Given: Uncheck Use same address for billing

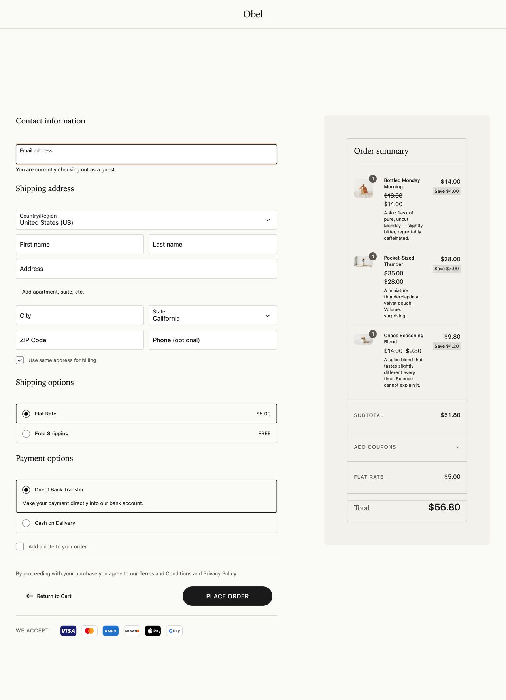Looking at the screenshot, I should tap(20, 360).
